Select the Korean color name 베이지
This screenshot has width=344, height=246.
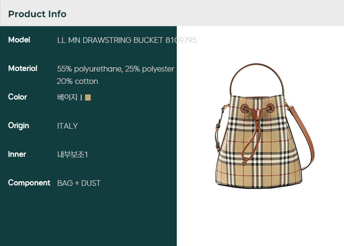[x=67, y=97]
